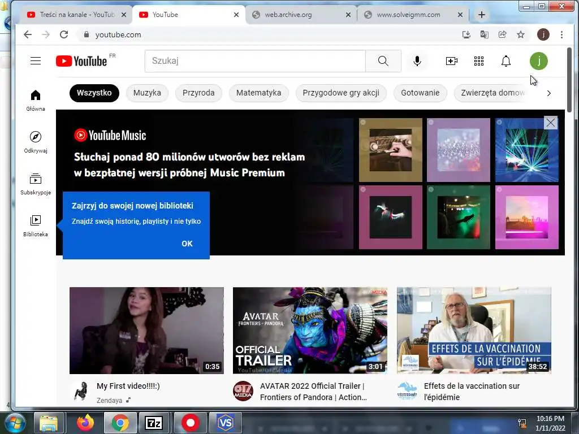Open Odkrywaj explore in sidebar
Screen dimensions: 579x434
[x=36, y=142]
